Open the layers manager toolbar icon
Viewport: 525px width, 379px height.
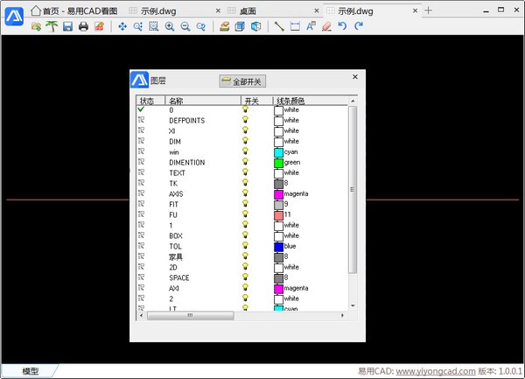225,27
